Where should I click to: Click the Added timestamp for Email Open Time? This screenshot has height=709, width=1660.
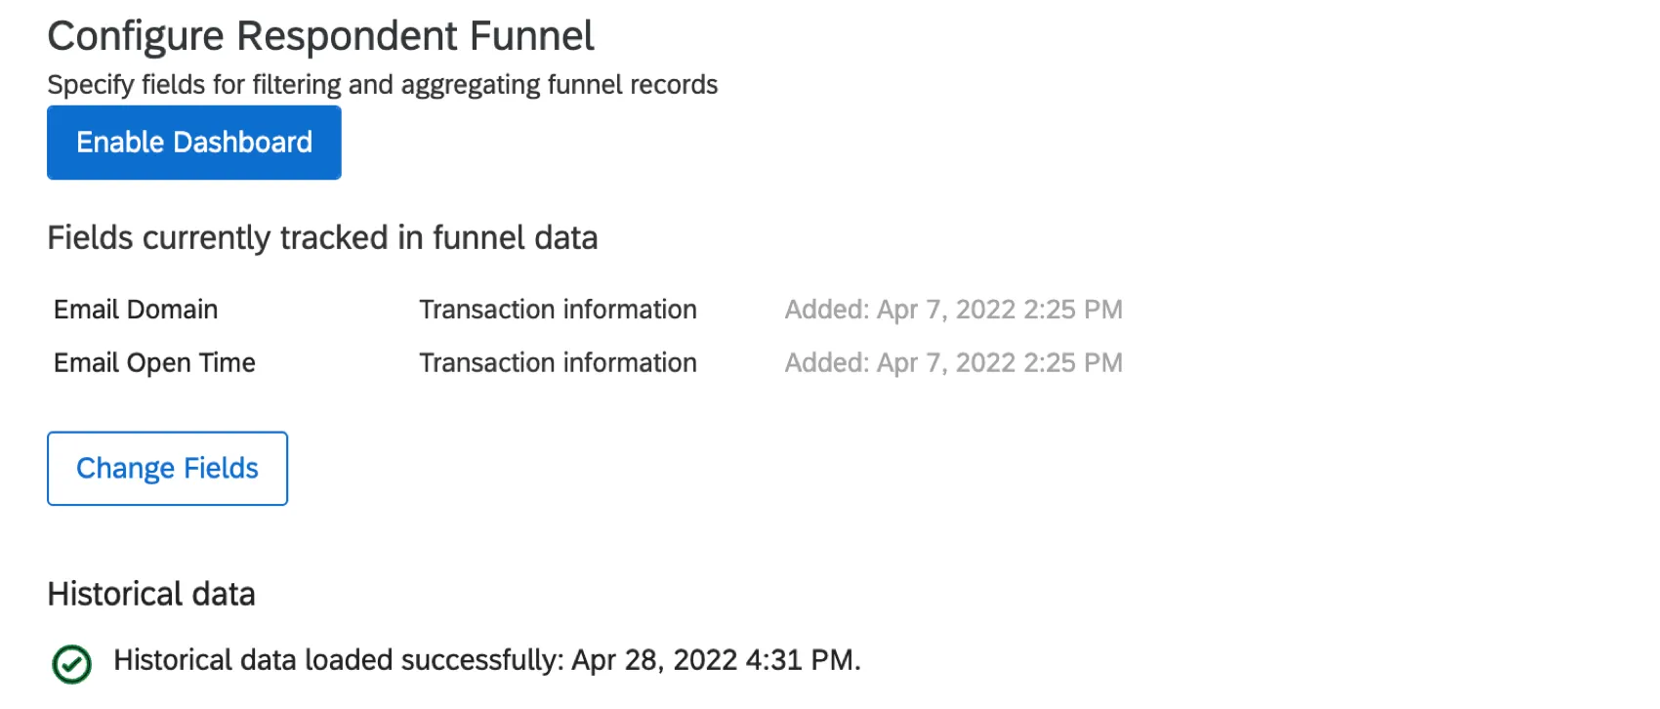click(955, 362)
